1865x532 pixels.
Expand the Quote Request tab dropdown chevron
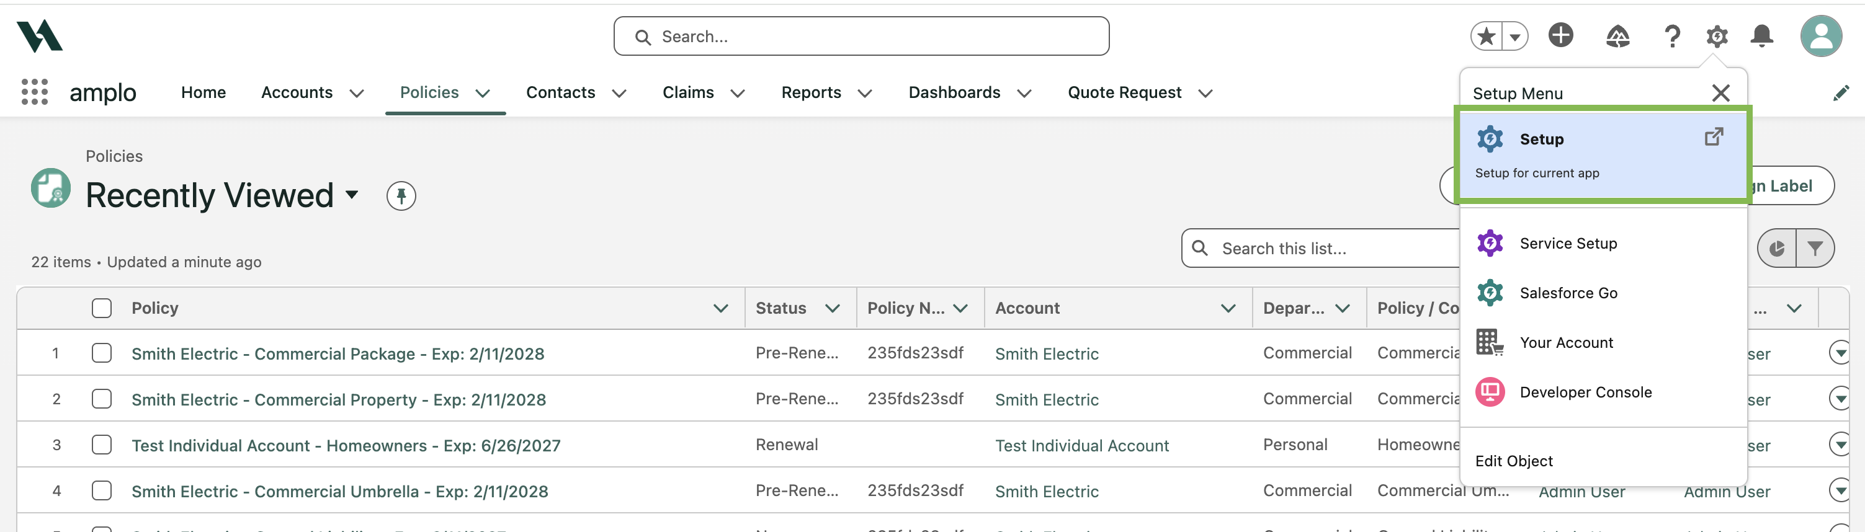tap(1205, 94)
